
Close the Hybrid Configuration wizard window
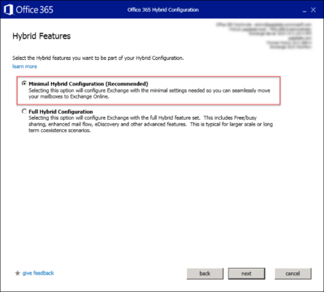[x=313, y=9]
